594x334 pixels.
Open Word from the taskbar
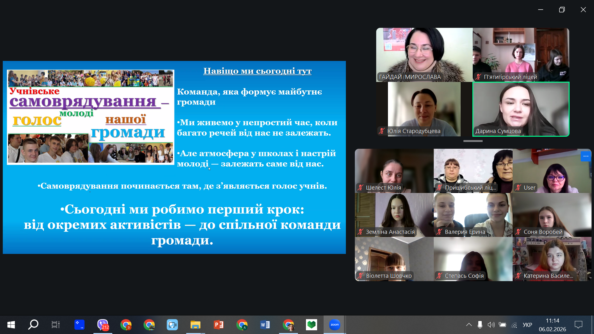click(x=265, y=325)
